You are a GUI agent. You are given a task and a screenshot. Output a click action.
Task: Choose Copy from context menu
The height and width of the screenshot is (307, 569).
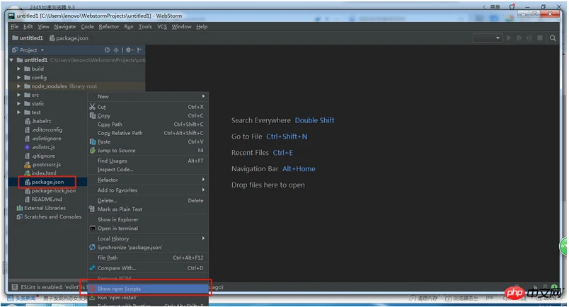point(148,115)
